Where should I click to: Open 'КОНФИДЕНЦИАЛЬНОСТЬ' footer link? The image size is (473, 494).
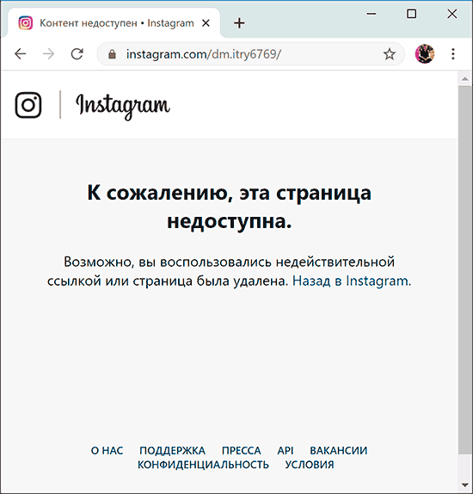click(203, 465)
